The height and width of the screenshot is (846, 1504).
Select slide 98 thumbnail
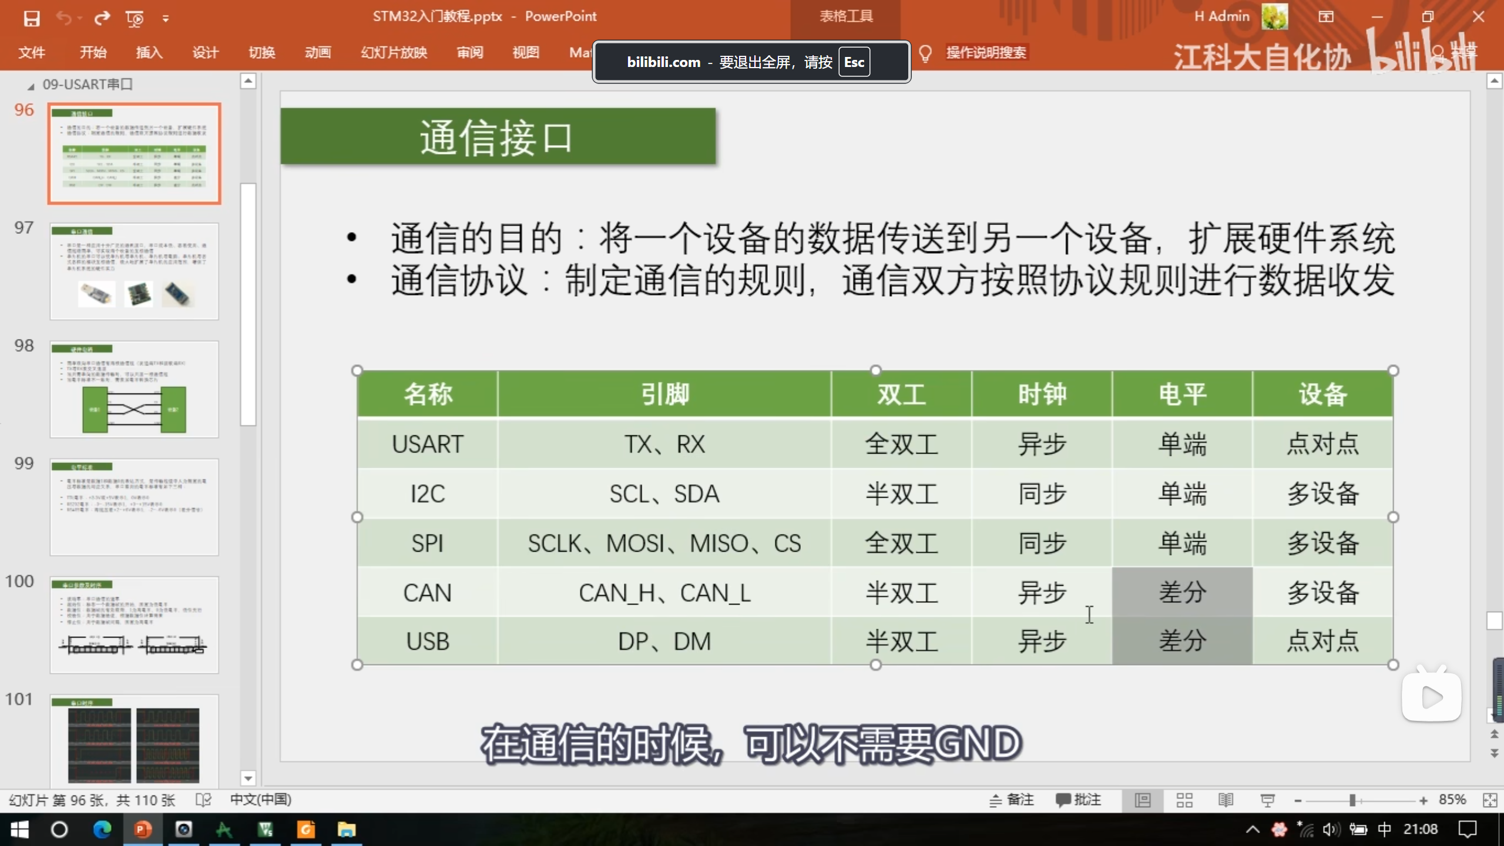tap(134, 389)
